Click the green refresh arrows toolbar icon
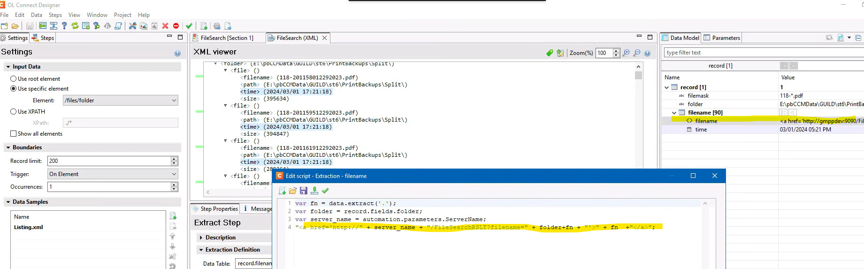The height and width of the screenshot is (269, 864). point(75,26)
